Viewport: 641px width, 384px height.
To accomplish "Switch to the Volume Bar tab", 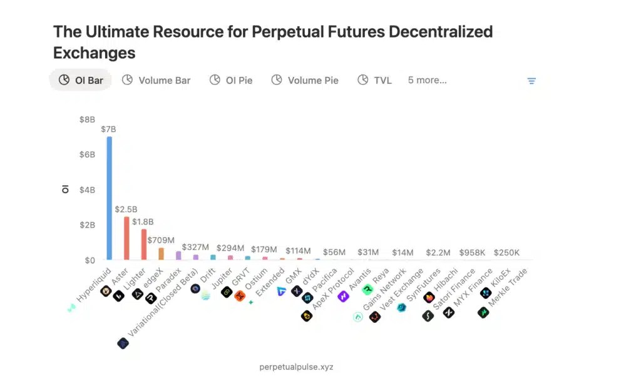I will pyautogui.click(x=156, y=80).
